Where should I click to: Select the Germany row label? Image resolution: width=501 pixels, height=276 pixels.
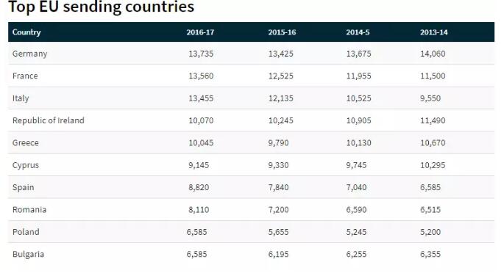[x=29, y=54]
